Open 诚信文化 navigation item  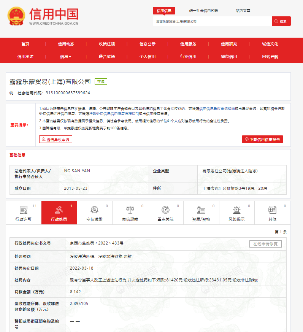click(x=270, y=44)
